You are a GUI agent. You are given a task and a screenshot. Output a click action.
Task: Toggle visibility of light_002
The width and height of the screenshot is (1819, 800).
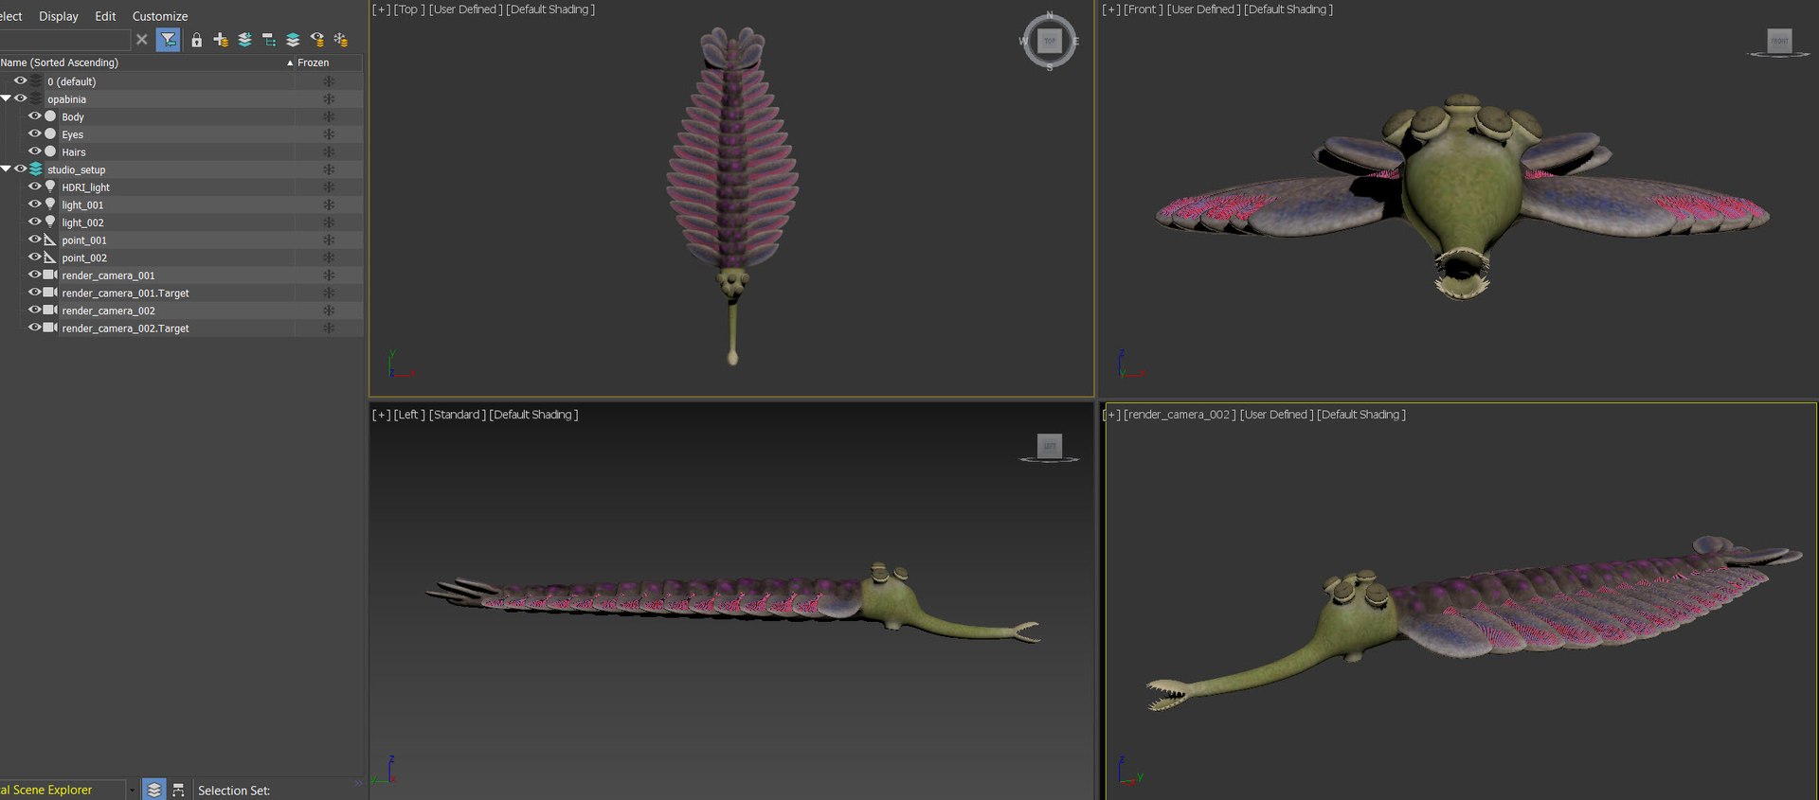(x=34, y=222)
